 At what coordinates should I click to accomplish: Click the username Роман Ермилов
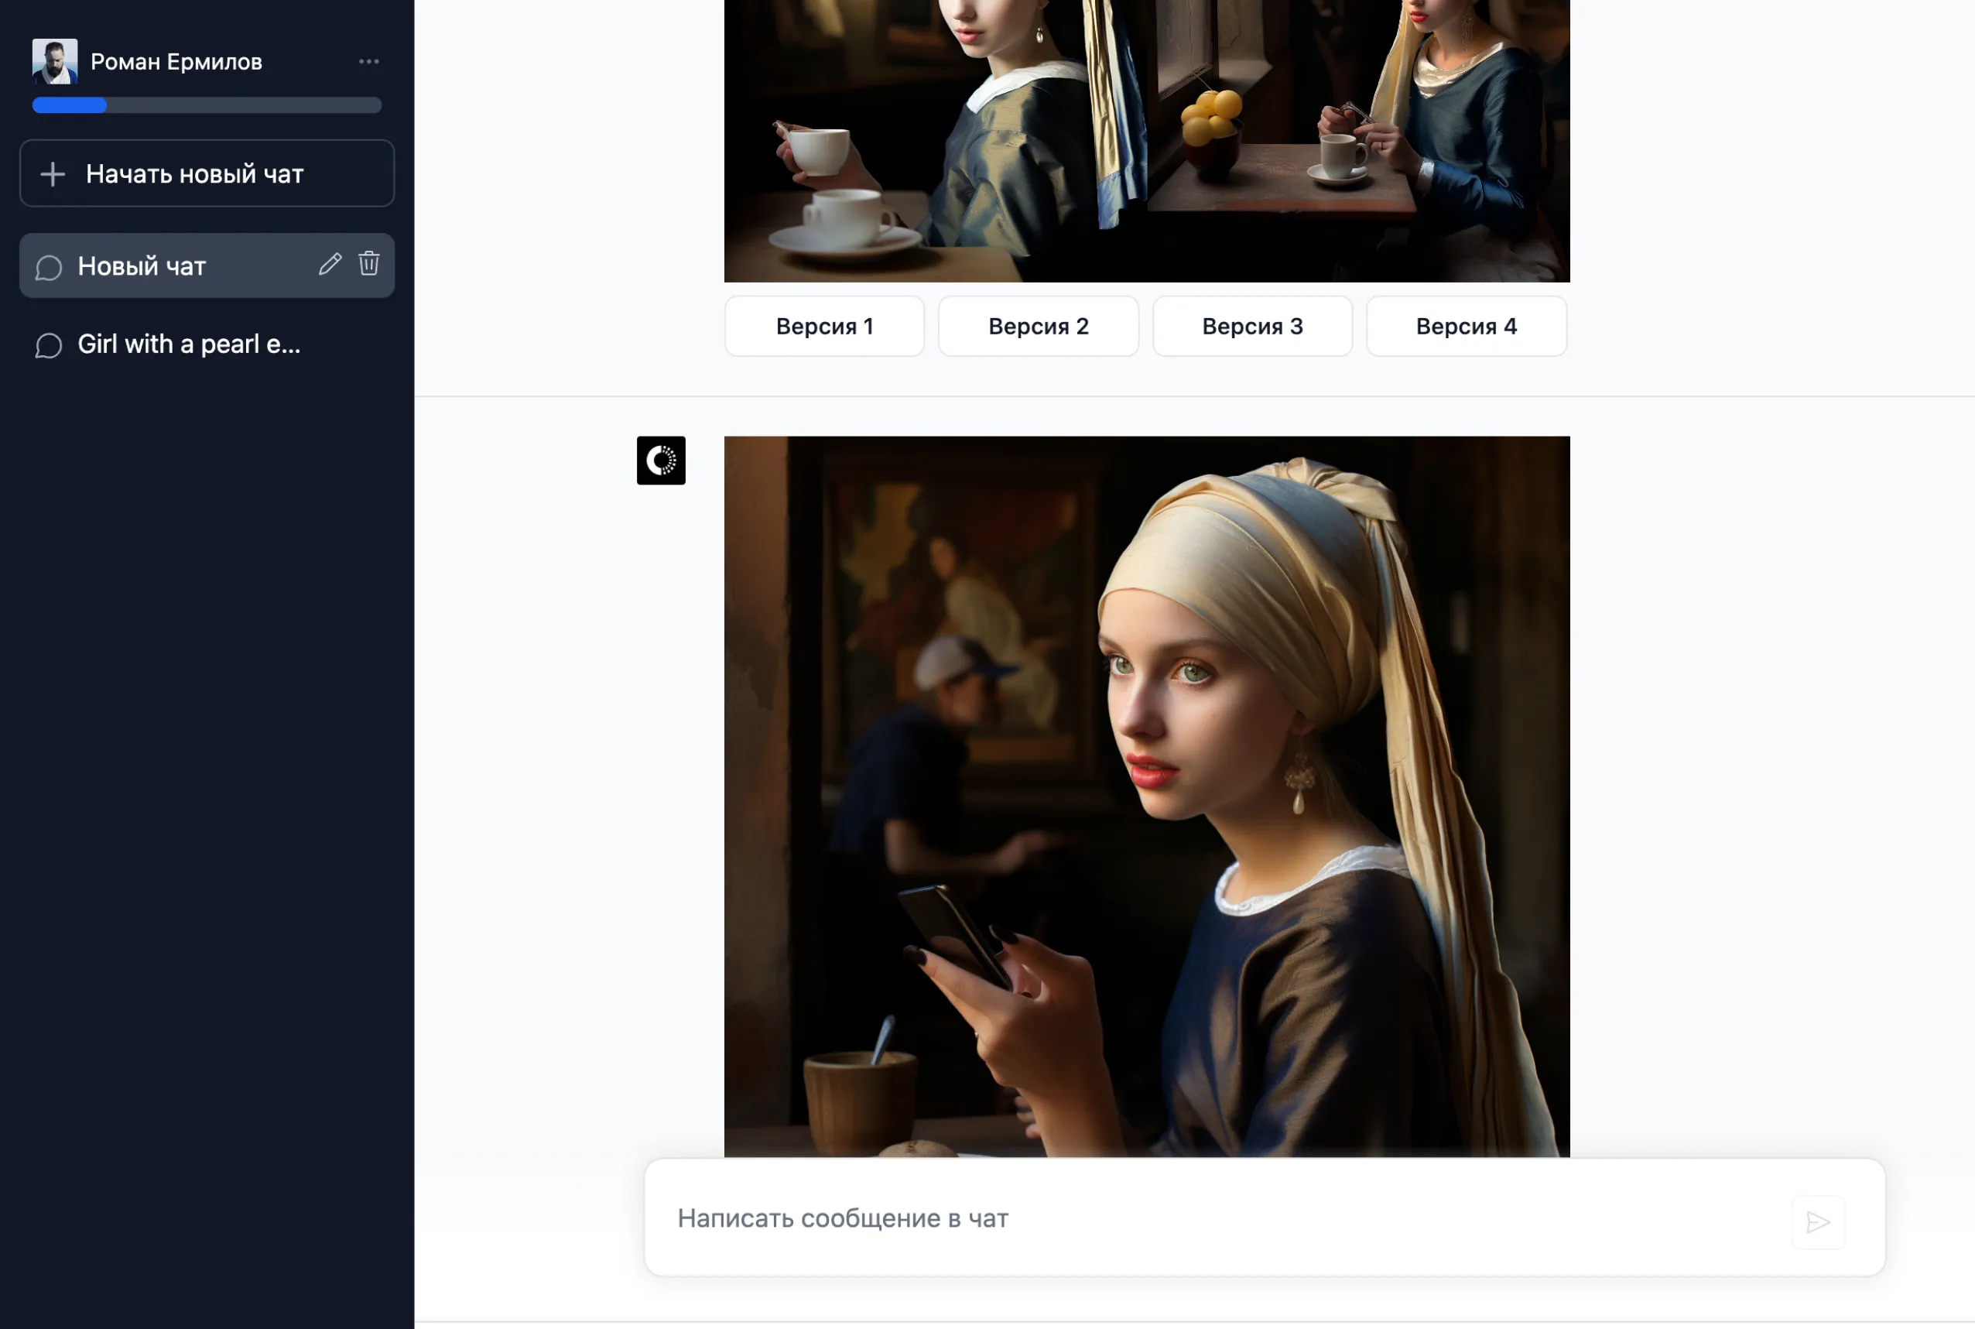pos(176,62)
